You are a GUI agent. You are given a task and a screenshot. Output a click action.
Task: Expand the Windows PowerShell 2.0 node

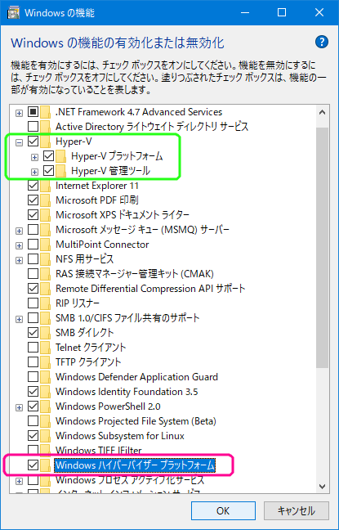20,407
